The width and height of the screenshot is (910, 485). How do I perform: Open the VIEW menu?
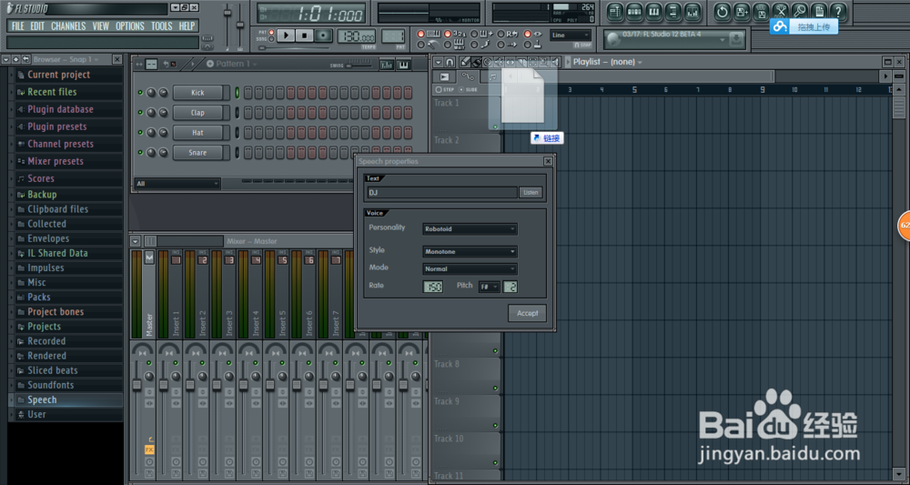pyautogui.click(x=100, y=26)
